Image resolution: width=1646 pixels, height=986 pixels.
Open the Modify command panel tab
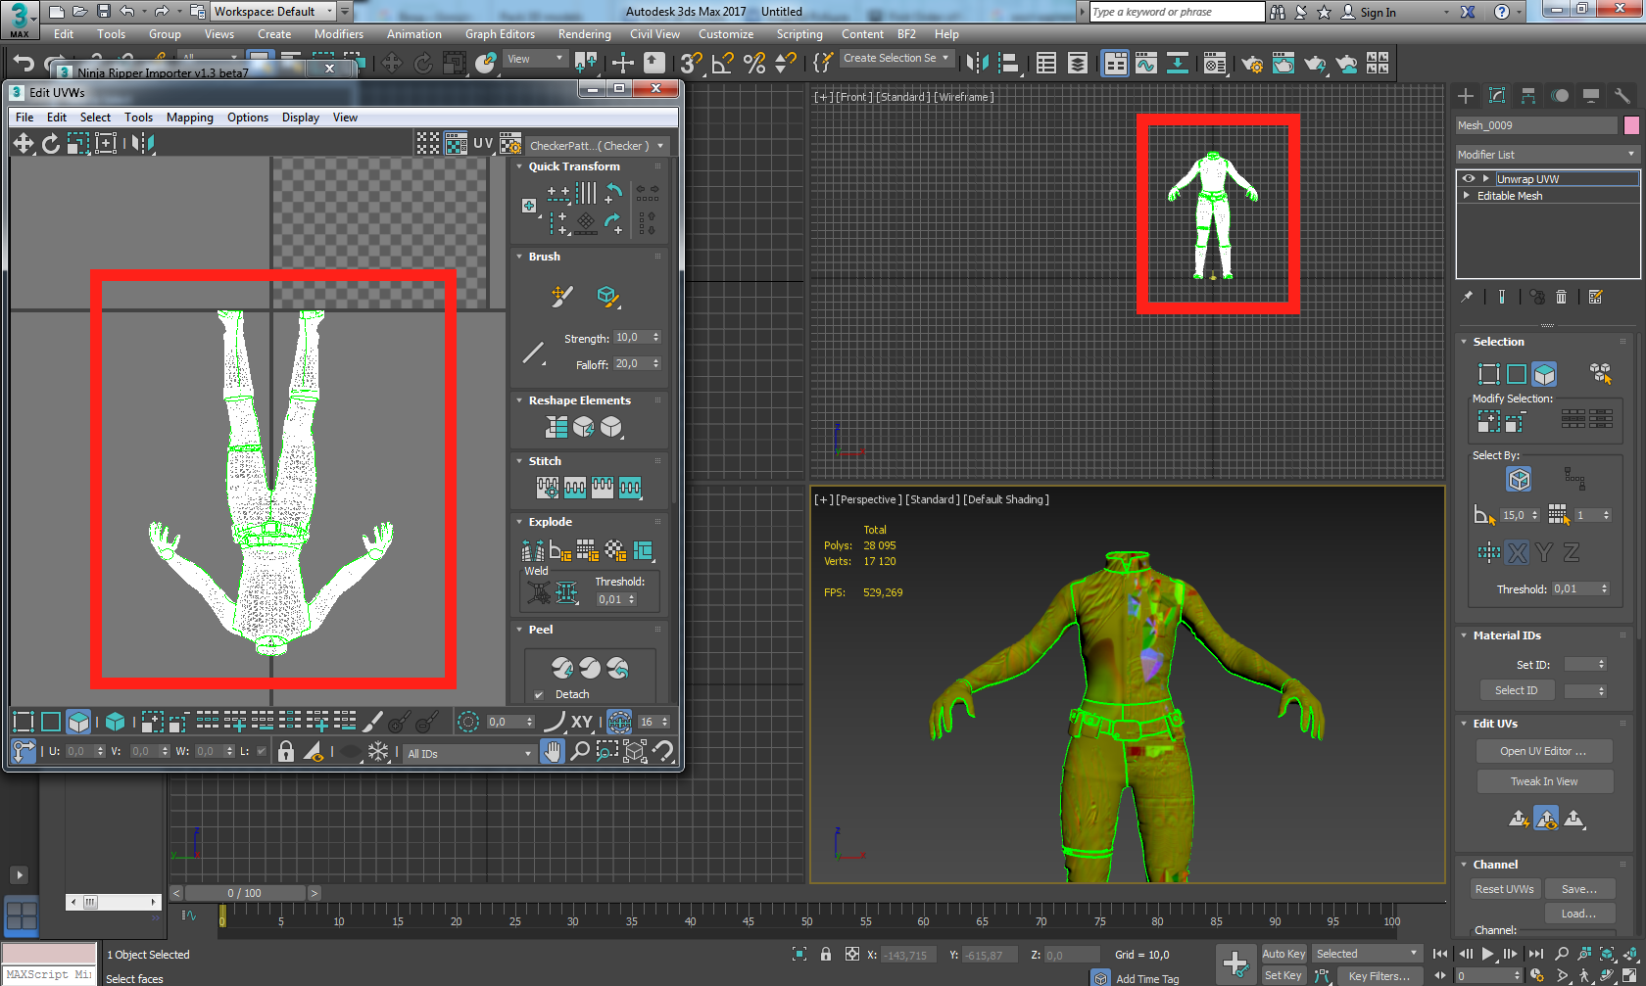click(1497, 95)
